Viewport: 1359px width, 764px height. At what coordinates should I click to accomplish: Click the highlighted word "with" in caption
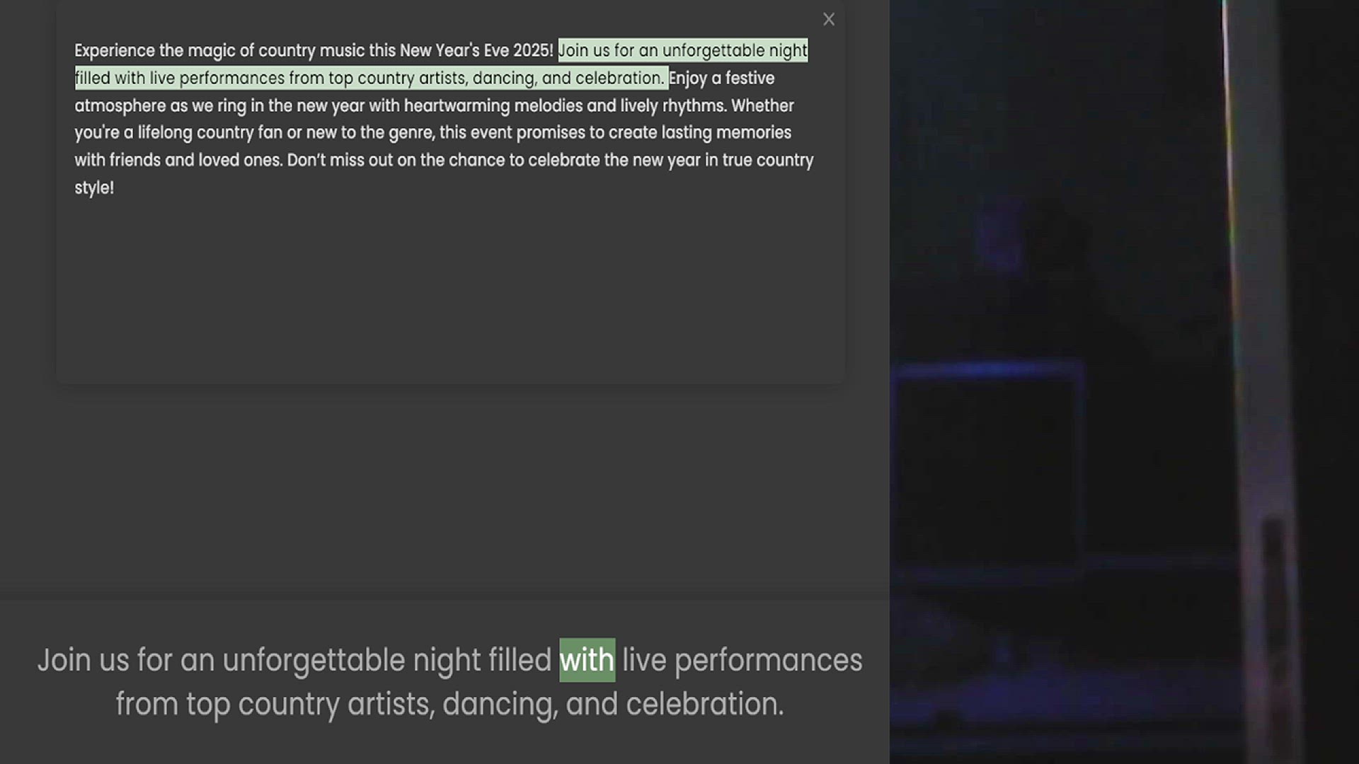point(587,661)
